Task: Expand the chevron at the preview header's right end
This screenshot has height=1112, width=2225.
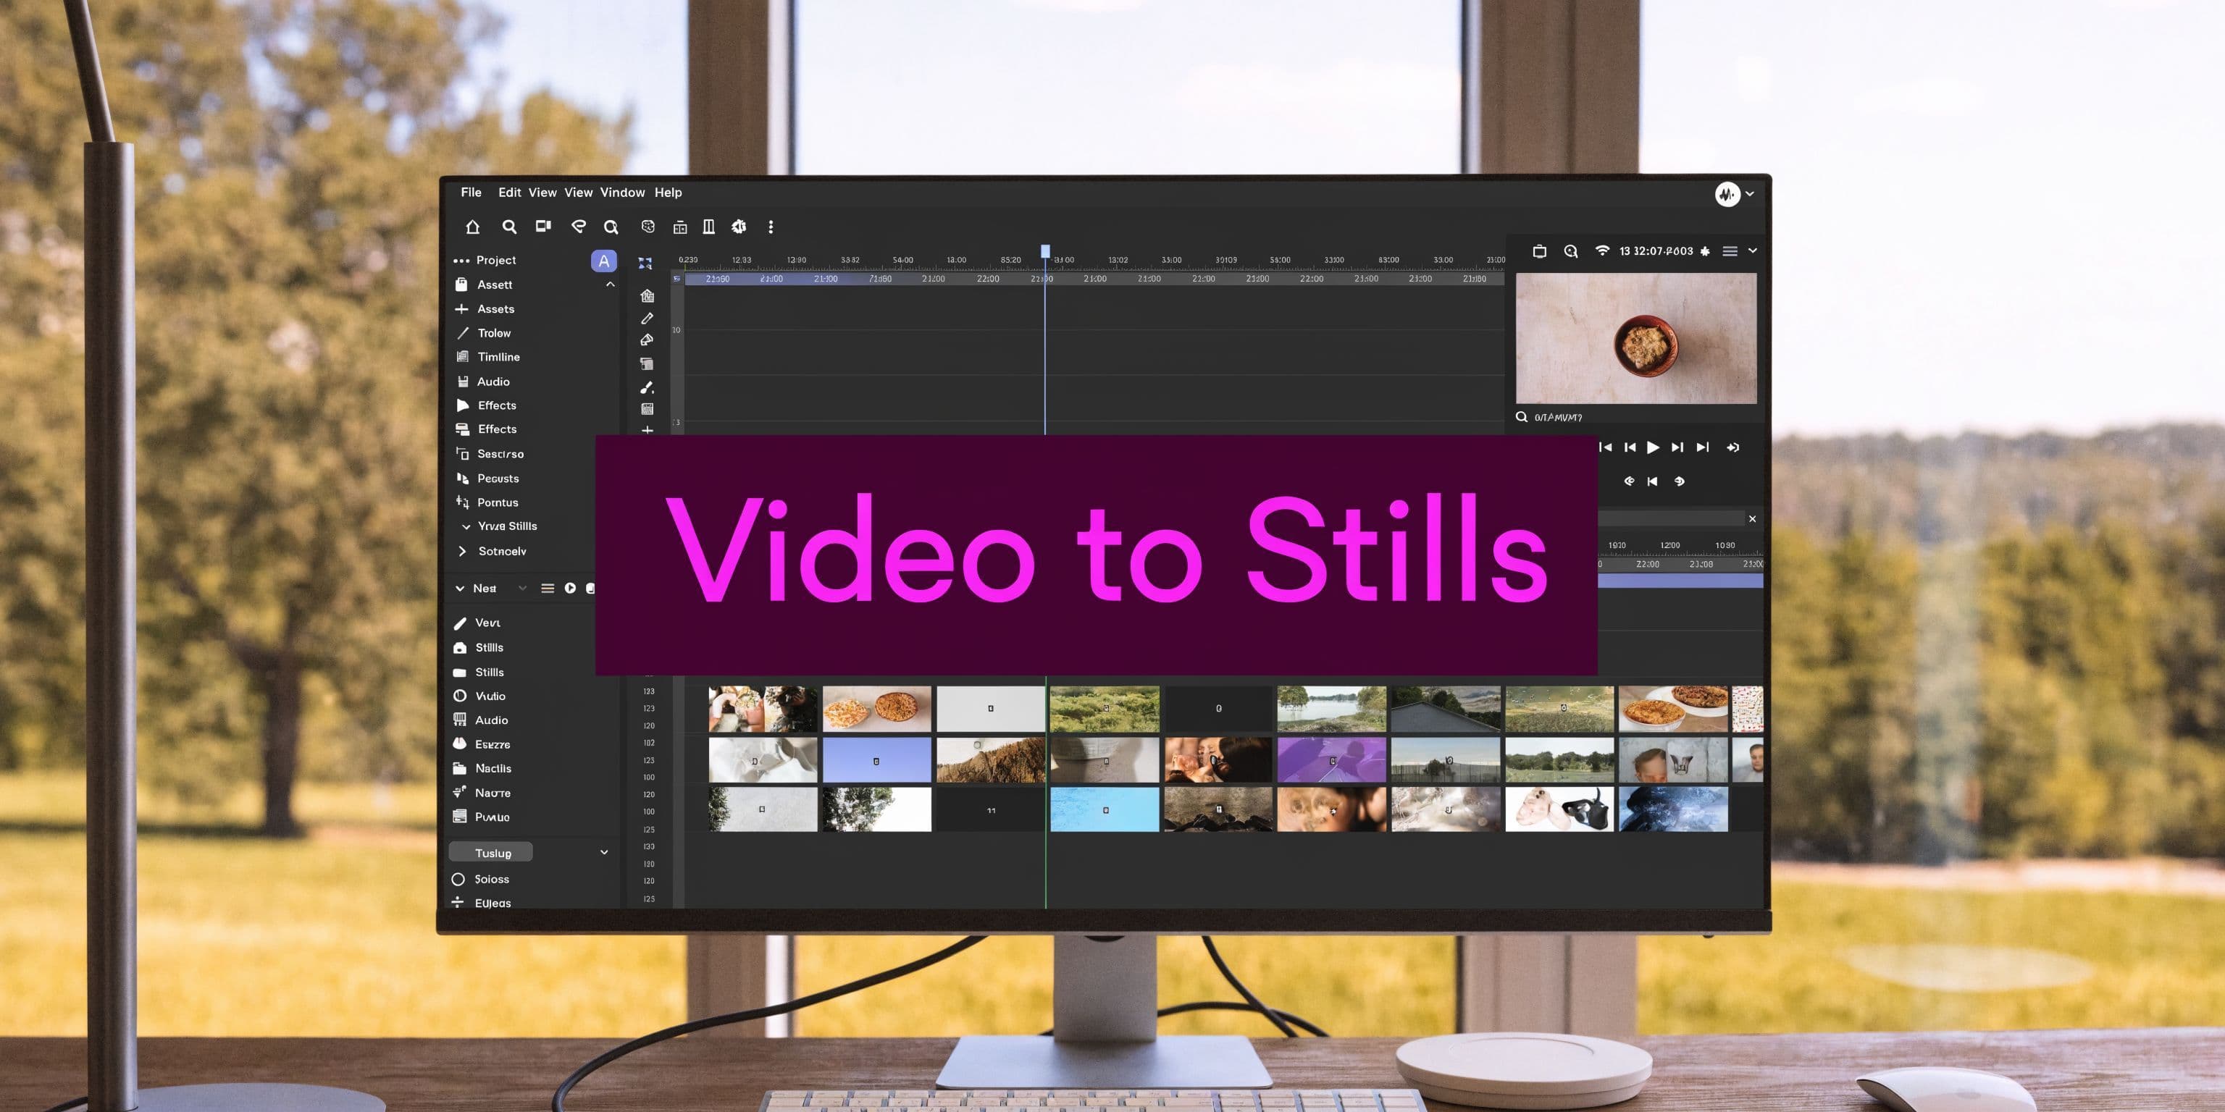Action: [x=1753, y=251]
